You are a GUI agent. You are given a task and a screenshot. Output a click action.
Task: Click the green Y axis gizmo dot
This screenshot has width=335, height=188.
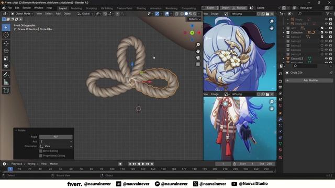coord(192,32)
